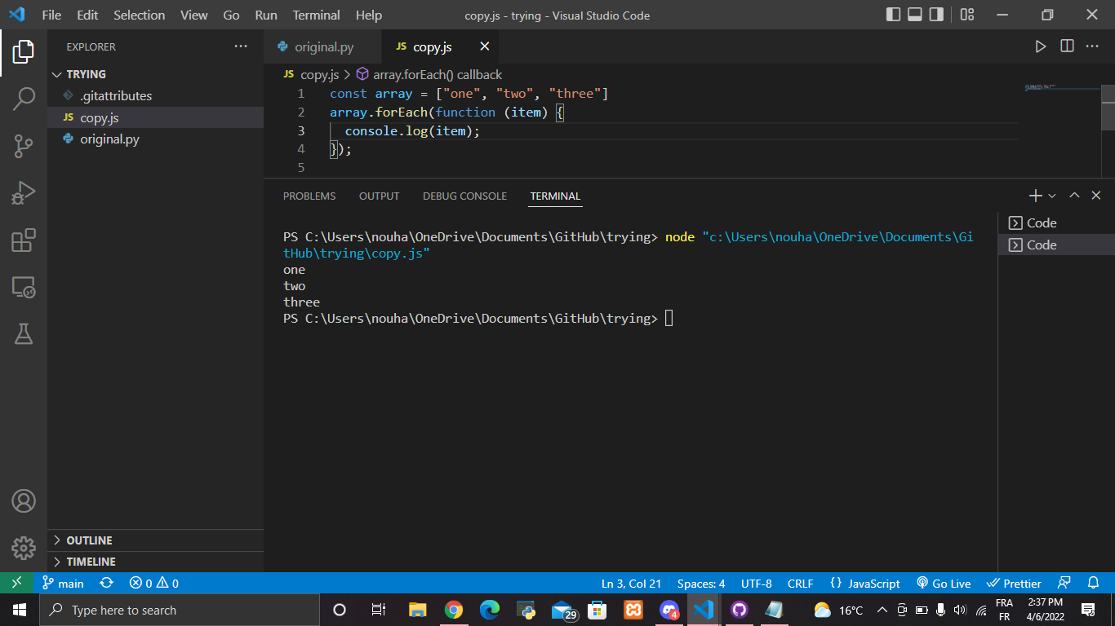
Task: Open the Manage settings gear
Action: [x=24, y=549]
